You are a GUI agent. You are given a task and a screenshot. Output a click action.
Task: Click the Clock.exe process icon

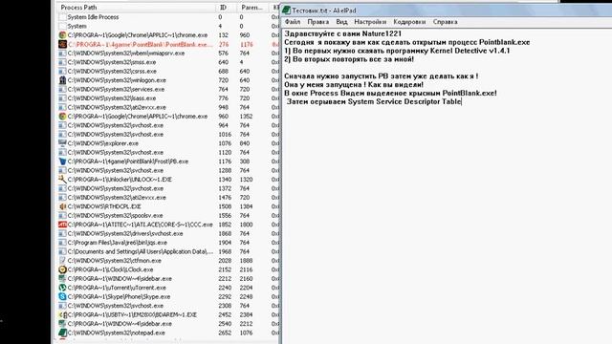click(62, 269)
